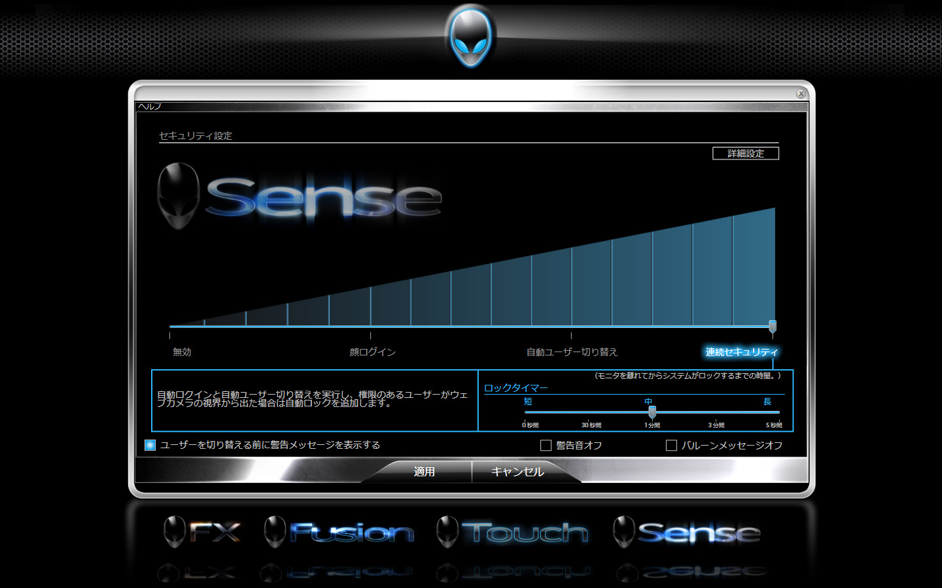Click the ロックタイマー heading

click(515, 388)
